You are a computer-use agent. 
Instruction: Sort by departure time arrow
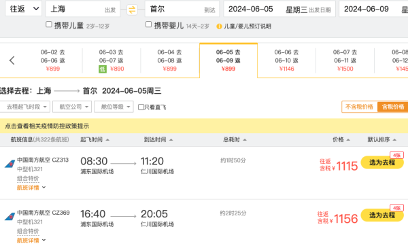pyautogui.click(x=107, y=140)
